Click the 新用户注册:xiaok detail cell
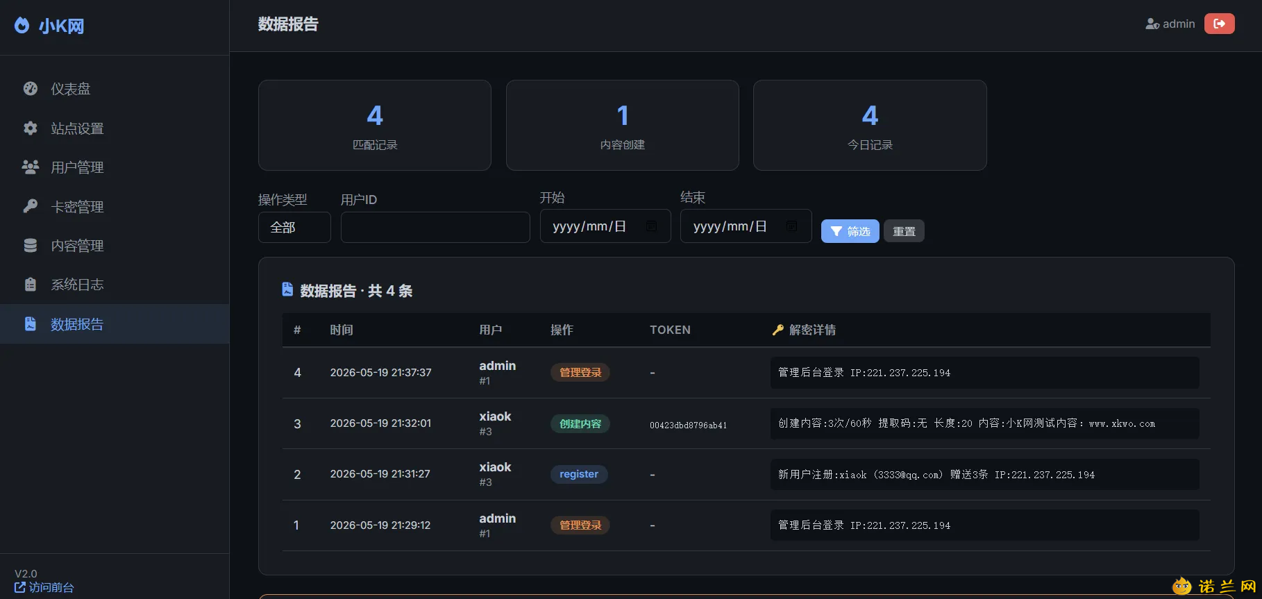 pos(985,475)
